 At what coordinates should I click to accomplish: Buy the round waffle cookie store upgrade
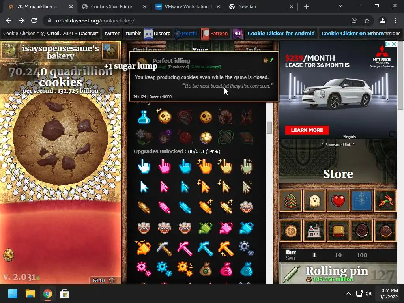[291, 230]
